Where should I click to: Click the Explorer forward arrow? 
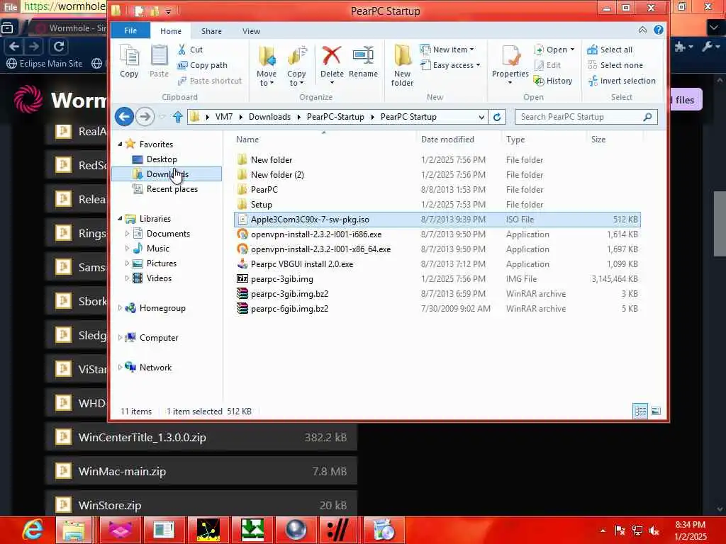145,117
